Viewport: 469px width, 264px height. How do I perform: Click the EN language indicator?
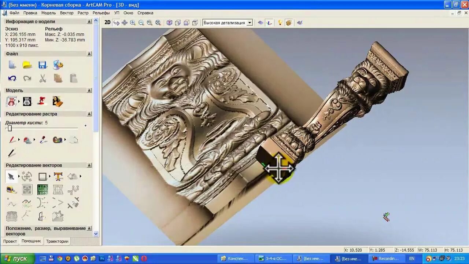tap(412, 258)
